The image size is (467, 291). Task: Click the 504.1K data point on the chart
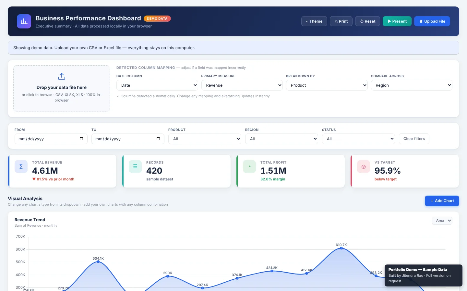coord(98,262)
